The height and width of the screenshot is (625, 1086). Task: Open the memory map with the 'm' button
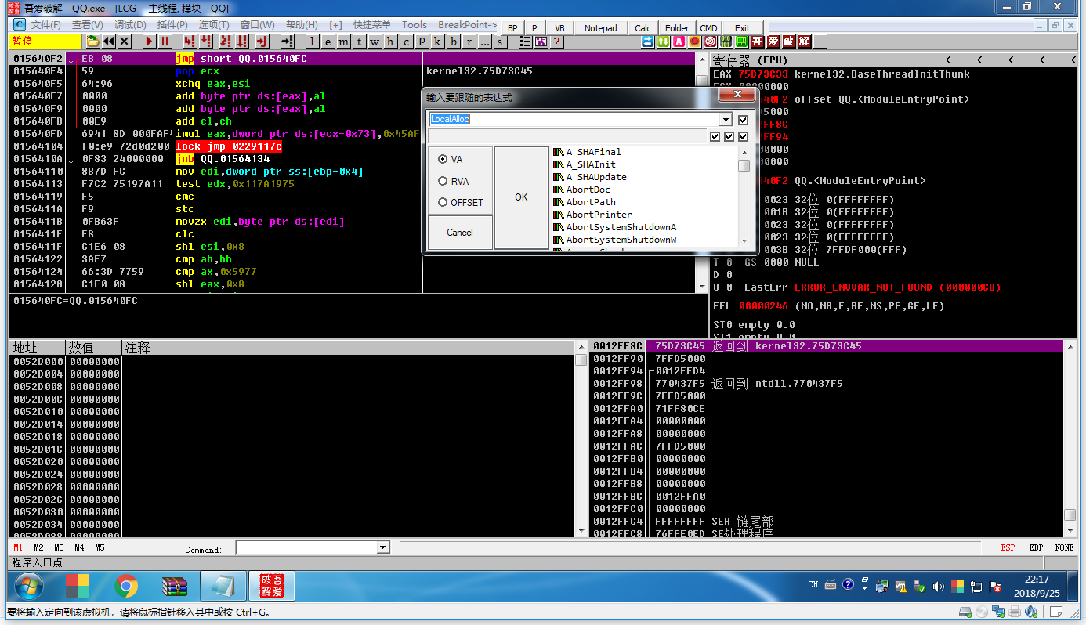pos(343,42)
